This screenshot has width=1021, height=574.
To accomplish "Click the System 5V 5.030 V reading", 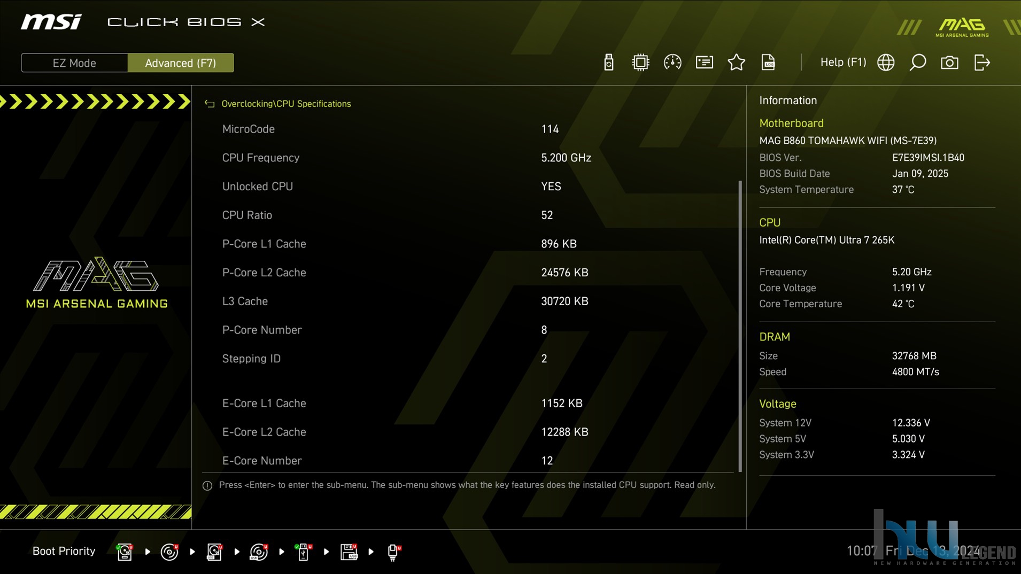I will [908, 439].
